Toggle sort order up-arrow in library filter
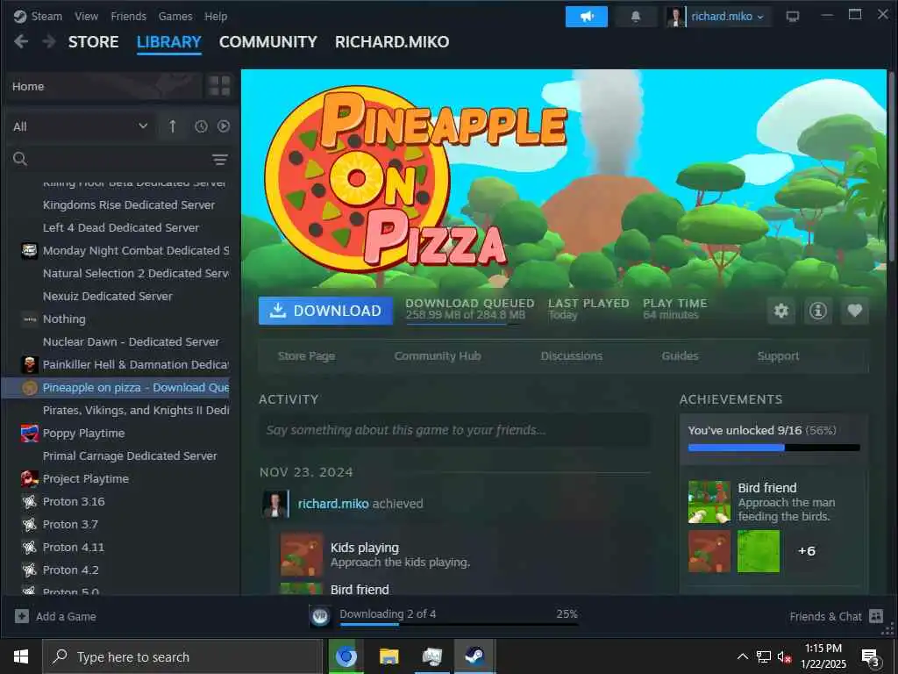This screenshot has height=674, width=898. [x=173, y=126]
